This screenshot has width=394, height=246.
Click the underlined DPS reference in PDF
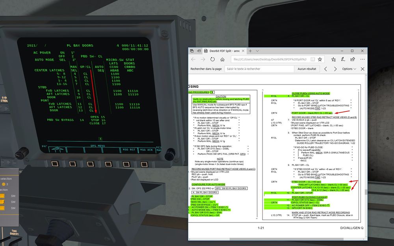(243, 154)
